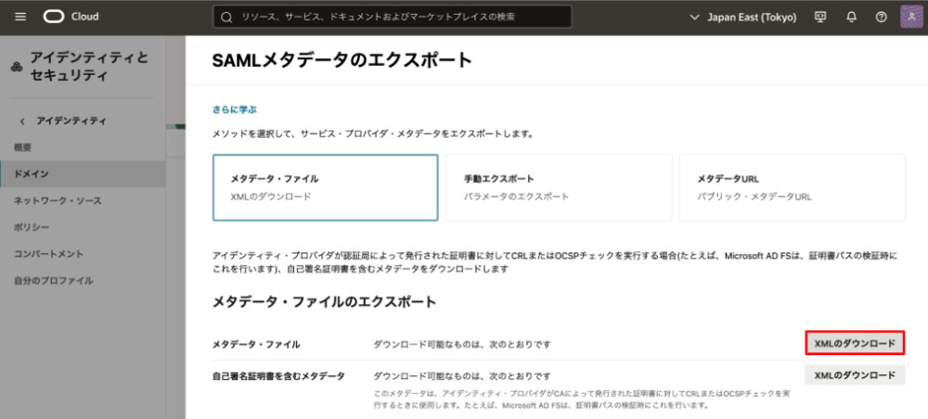This screenshot has width=928, height=419.
Task: Select the メタデータ・ファイル export method card
Action: 326,188
